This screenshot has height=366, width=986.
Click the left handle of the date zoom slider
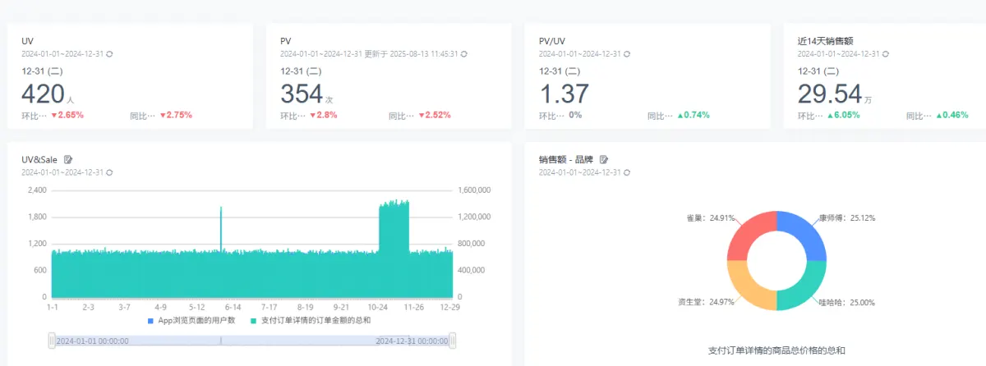(x=52, y=341)
